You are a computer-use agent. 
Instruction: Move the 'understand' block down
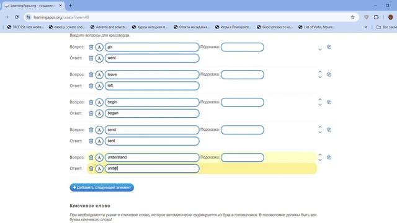320,160
